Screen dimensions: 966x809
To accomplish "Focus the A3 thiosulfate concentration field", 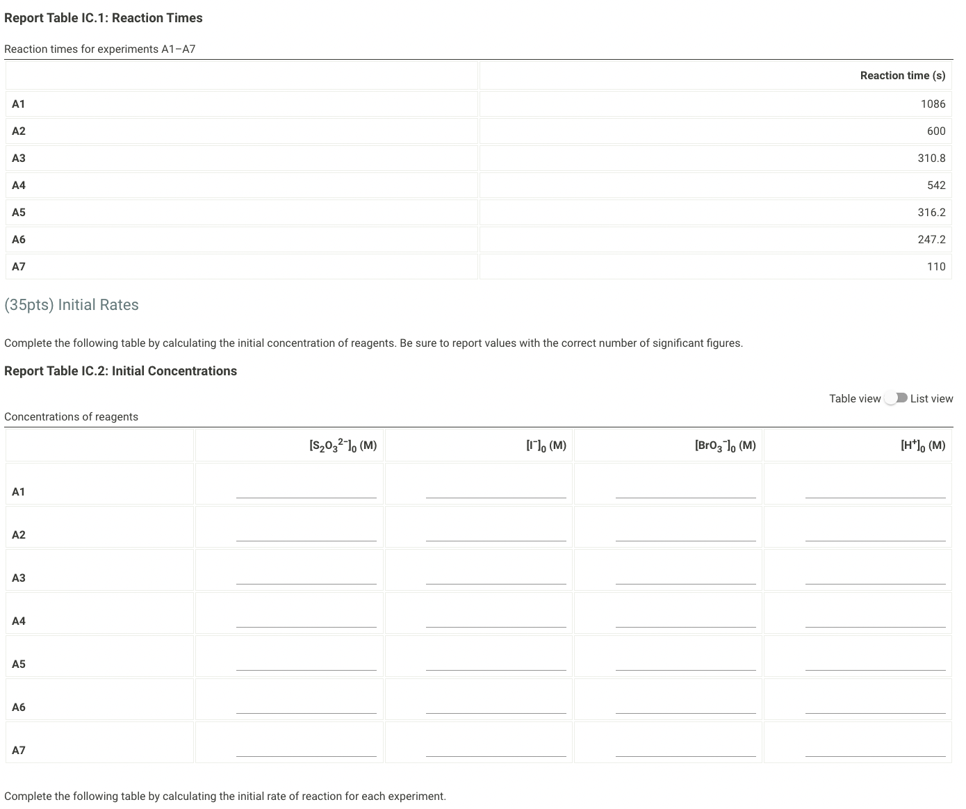I will click(x=306, y=575).
